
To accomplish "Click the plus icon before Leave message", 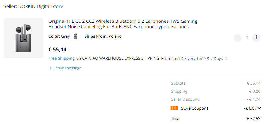I will (50, 68).
